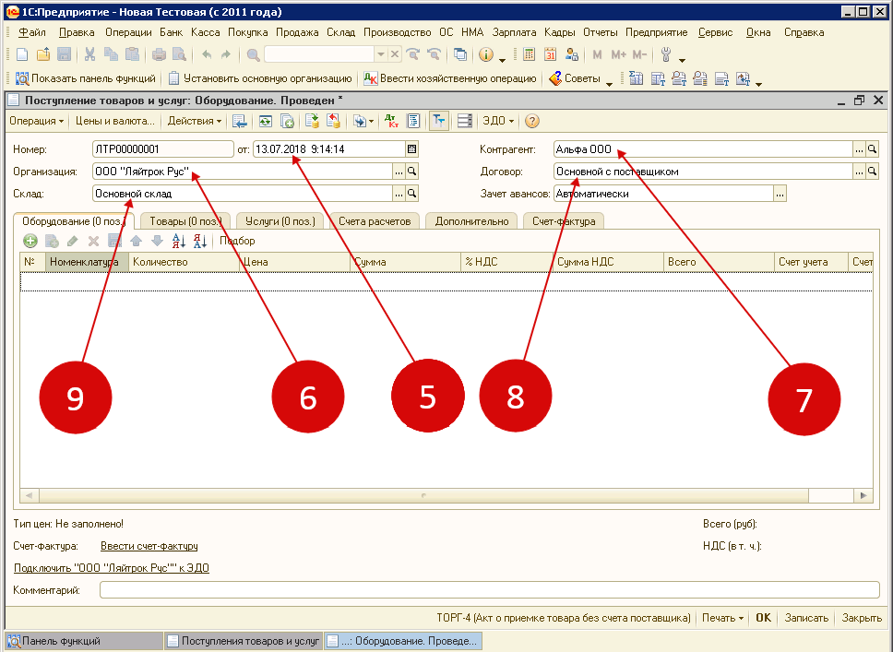Click magnifier icon next to Контрагент field

(x=873, y=148)
